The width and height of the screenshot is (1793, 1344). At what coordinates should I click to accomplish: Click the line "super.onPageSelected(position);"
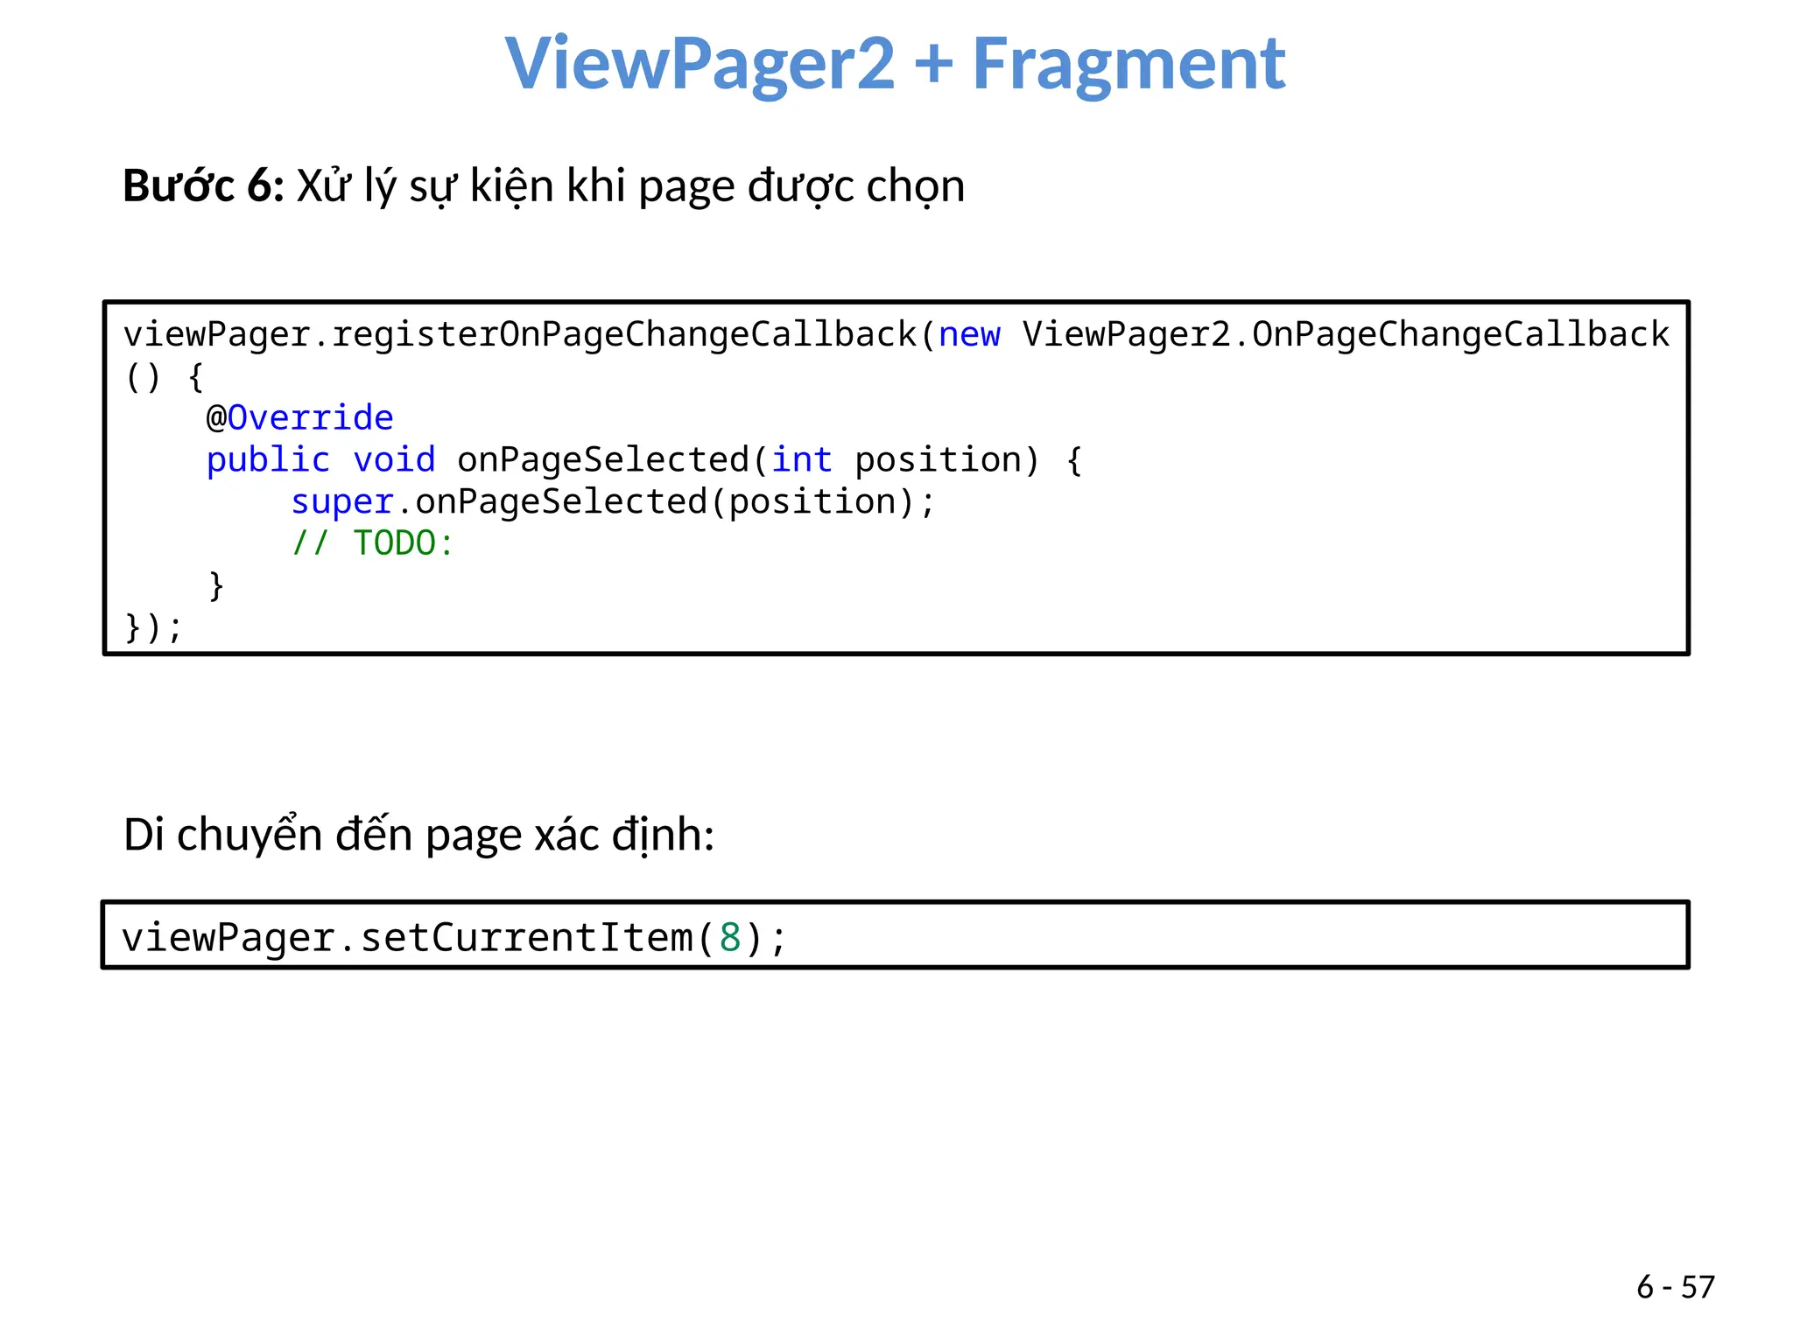(x=613, y=502)
